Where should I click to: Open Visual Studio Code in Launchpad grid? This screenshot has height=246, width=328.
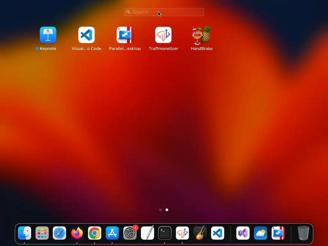pos(86,35)
